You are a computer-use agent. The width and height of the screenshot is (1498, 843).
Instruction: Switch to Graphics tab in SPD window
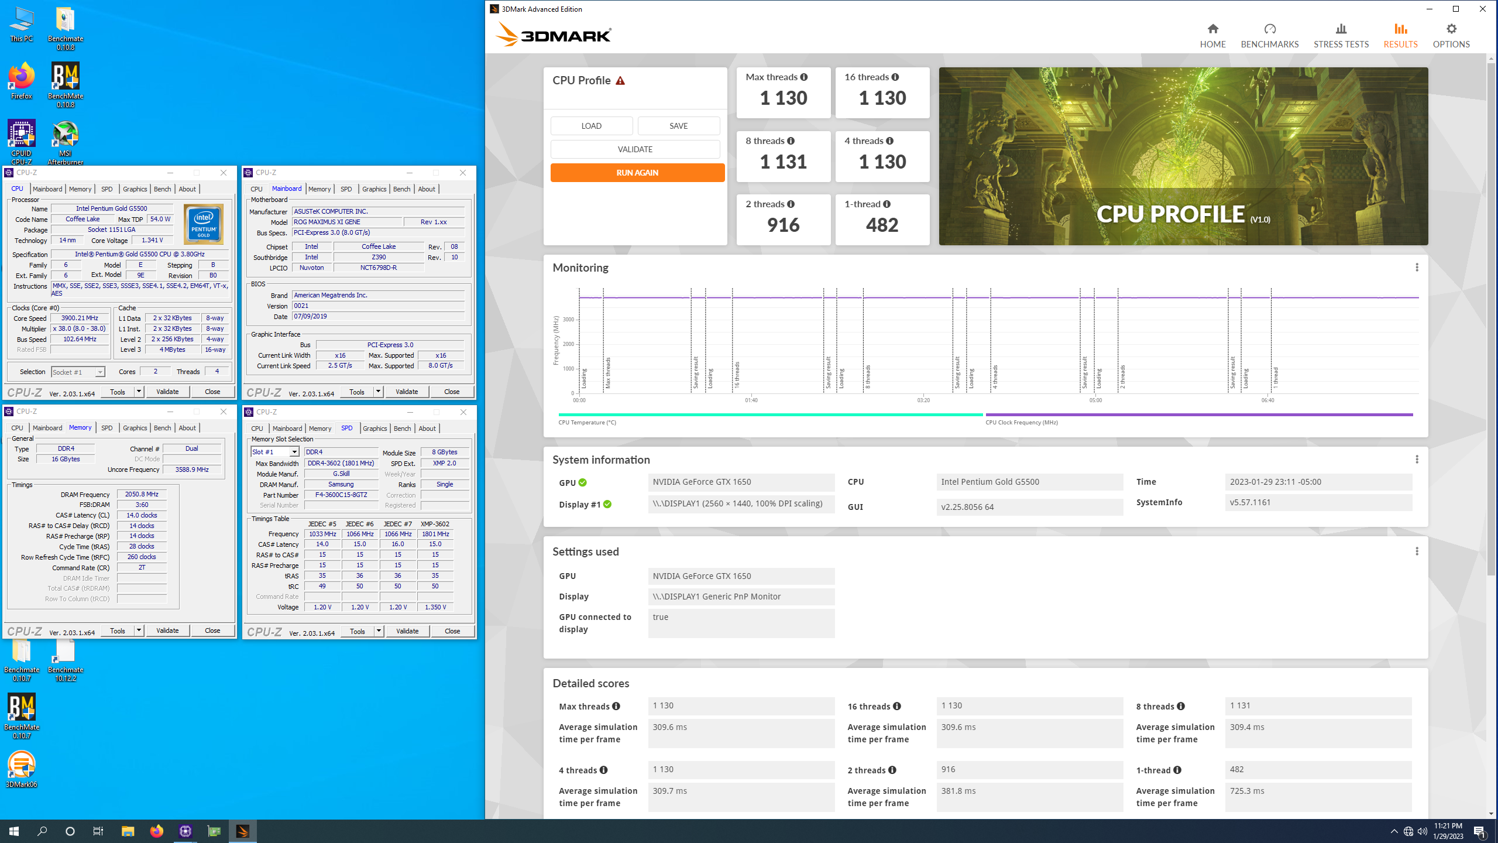tap(375, 429)
